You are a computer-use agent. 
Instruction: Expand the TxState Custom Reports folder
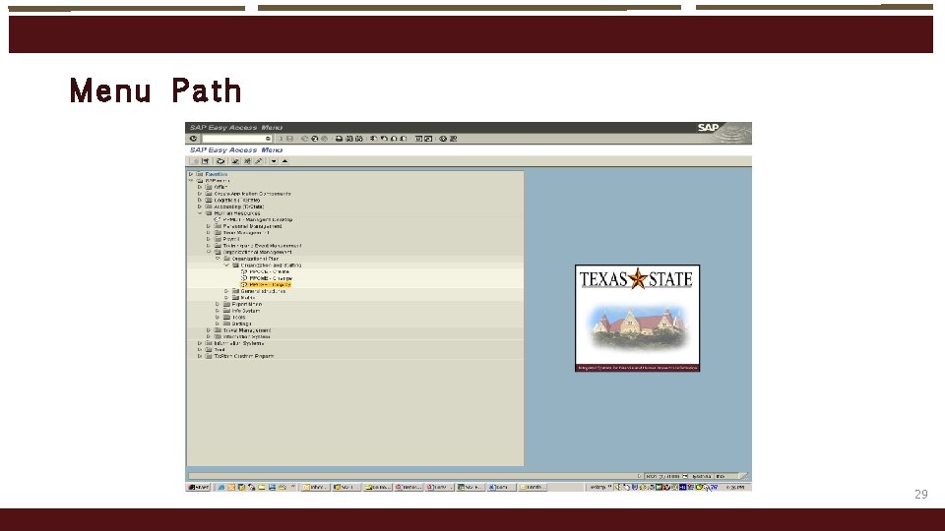point(200,356)
